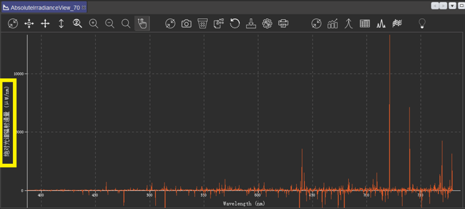This screenshot has height=209, width=465.
Task: Open the bar chart trend icon
Action: click(332, 24)
